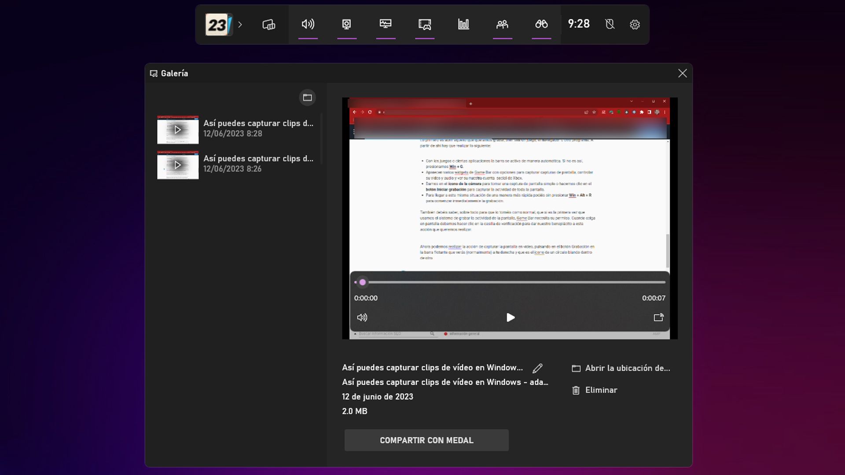Play the selected video clip
845x475 pixels.
pyautogui.click(x=510, y=317)
